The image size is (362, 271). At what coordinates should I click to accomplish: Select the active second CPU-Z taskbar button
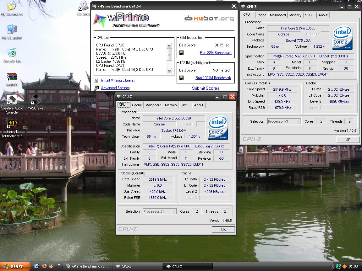(188, 267)
